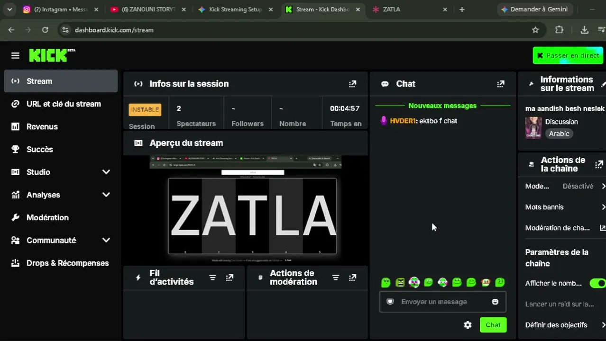Bookmark this page with the star icon

pyautogui.click(x=535, y=30)
